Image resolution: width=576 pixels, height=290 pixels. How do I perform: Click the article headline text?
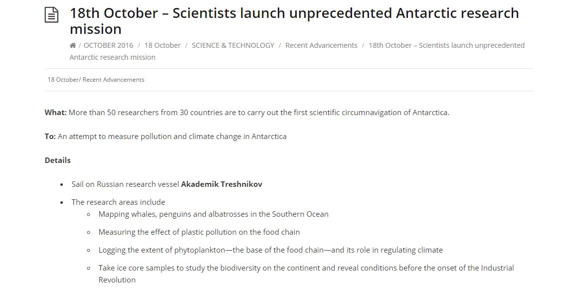pyautogui.click(x=294, y=21)
